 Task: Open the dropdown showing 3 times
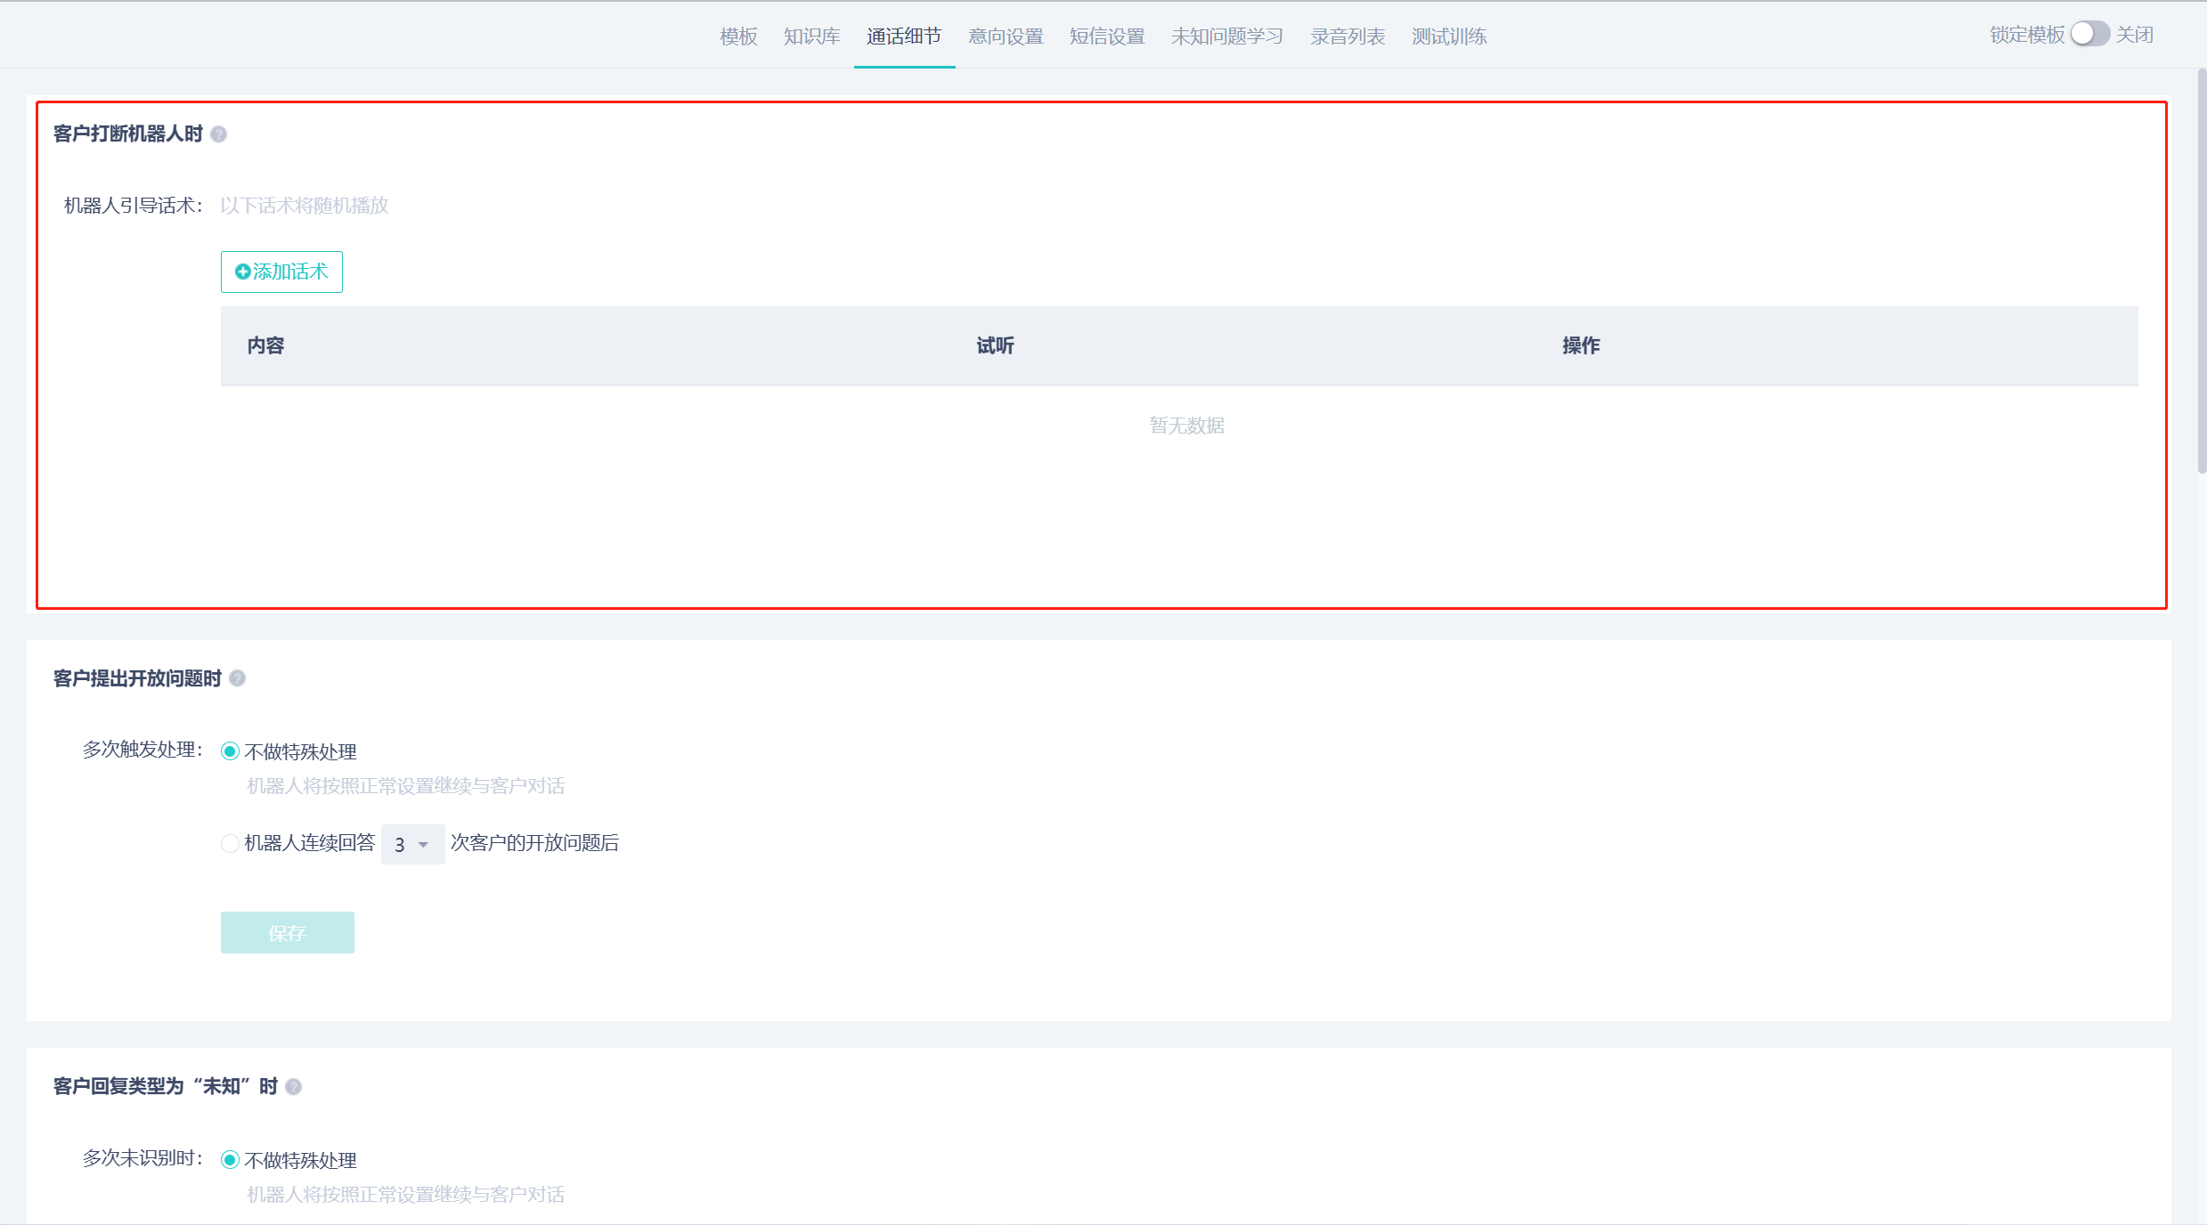coord(412,844)
